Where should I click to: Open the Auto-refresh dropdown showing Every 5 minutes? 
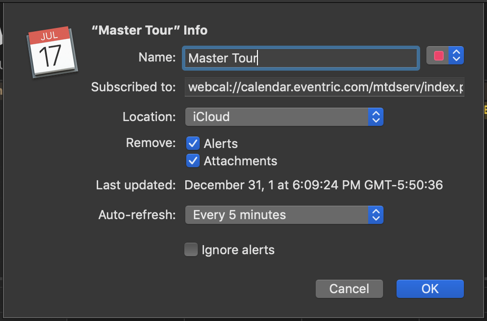click(284, 215)
